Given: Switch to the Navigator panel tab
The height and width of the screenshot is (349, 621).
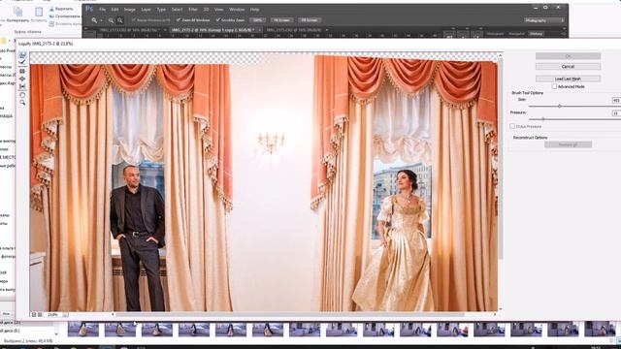Looking at the screenshot, I should pos(516,34).
